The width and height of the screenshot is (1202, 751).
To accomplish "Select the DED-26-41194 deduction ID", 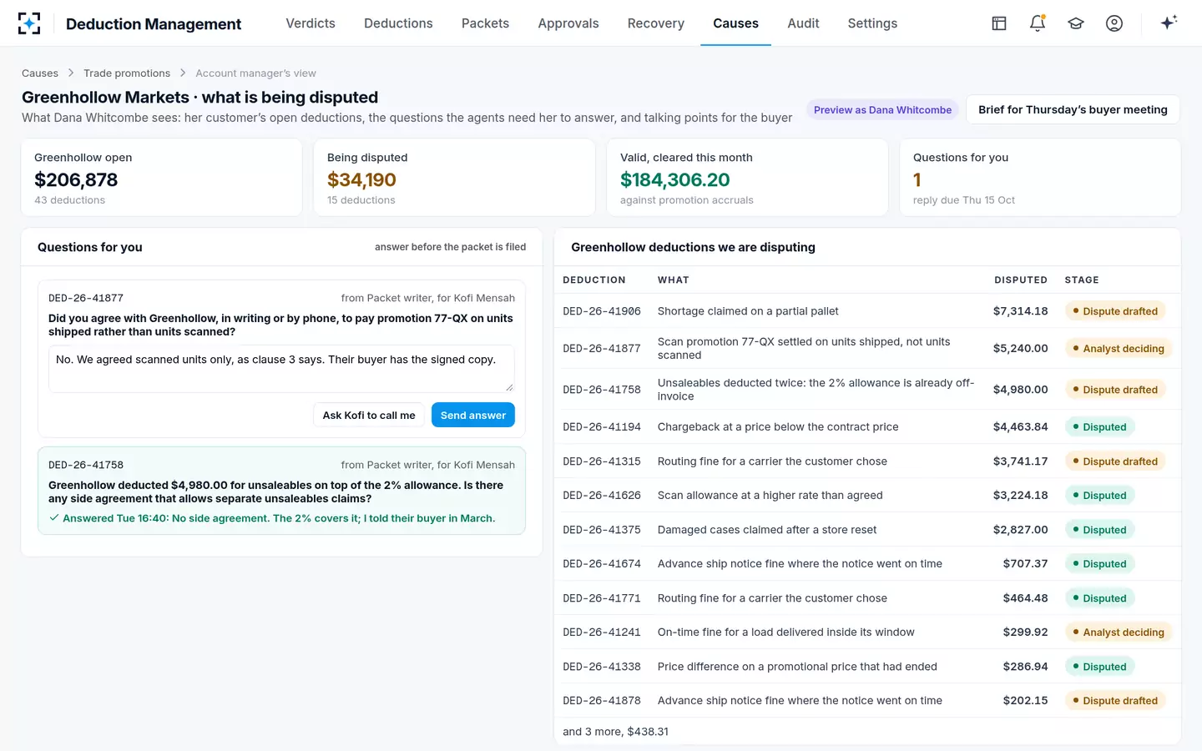I will coord(602,427).
